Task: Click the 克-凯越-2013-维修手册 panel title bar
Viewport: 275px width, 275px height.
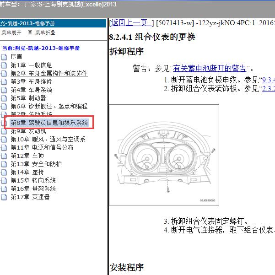Action: (53, 23)
